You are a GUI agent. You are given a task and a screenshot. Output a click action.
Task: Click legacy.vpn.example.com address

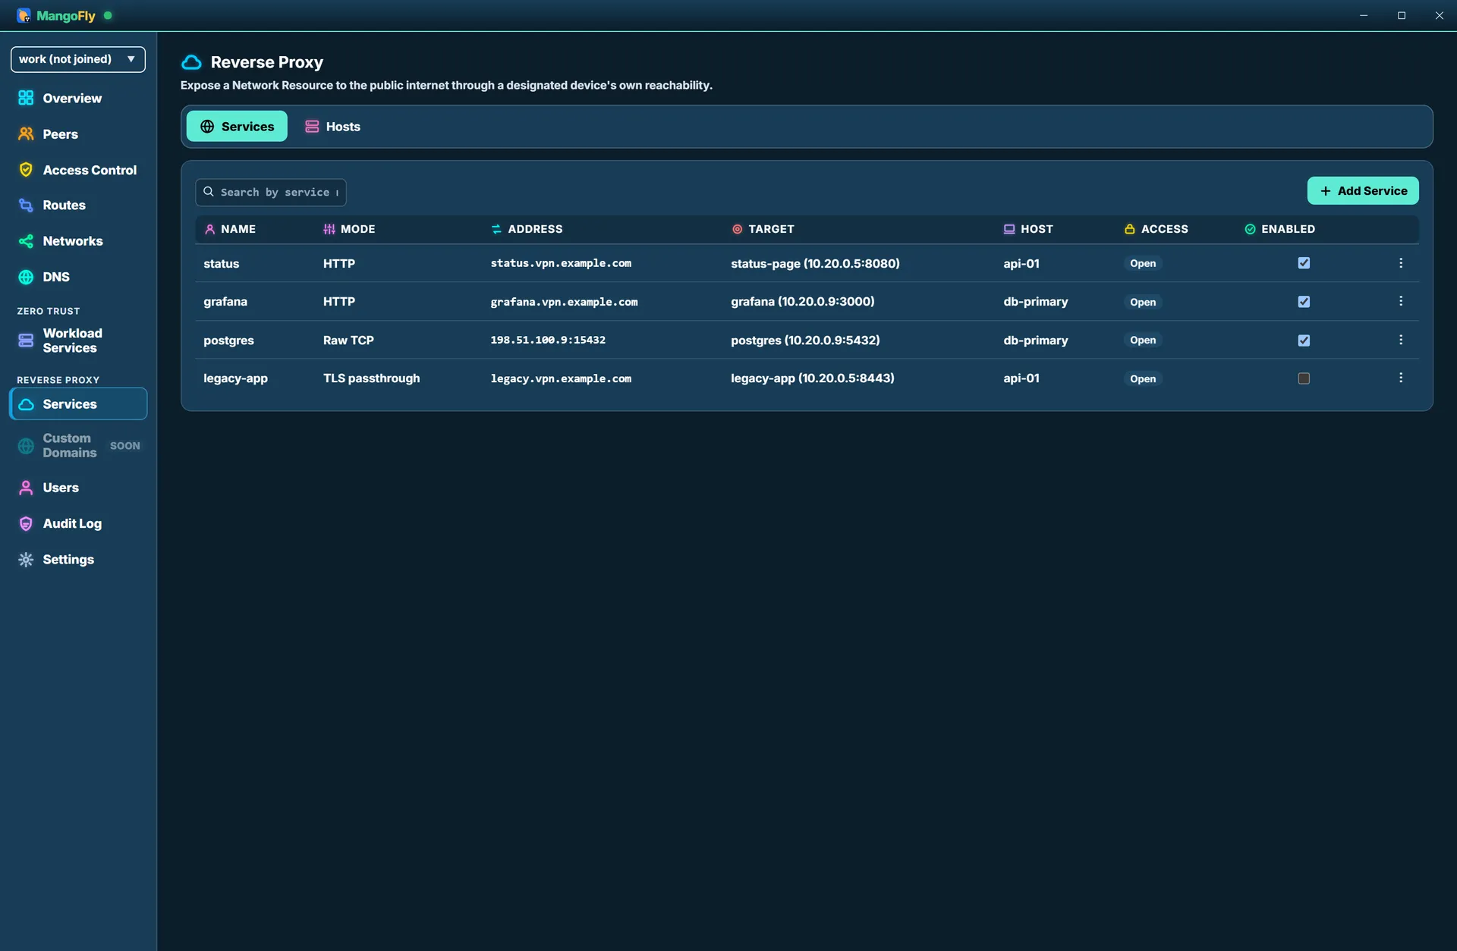tap(561, 378)
